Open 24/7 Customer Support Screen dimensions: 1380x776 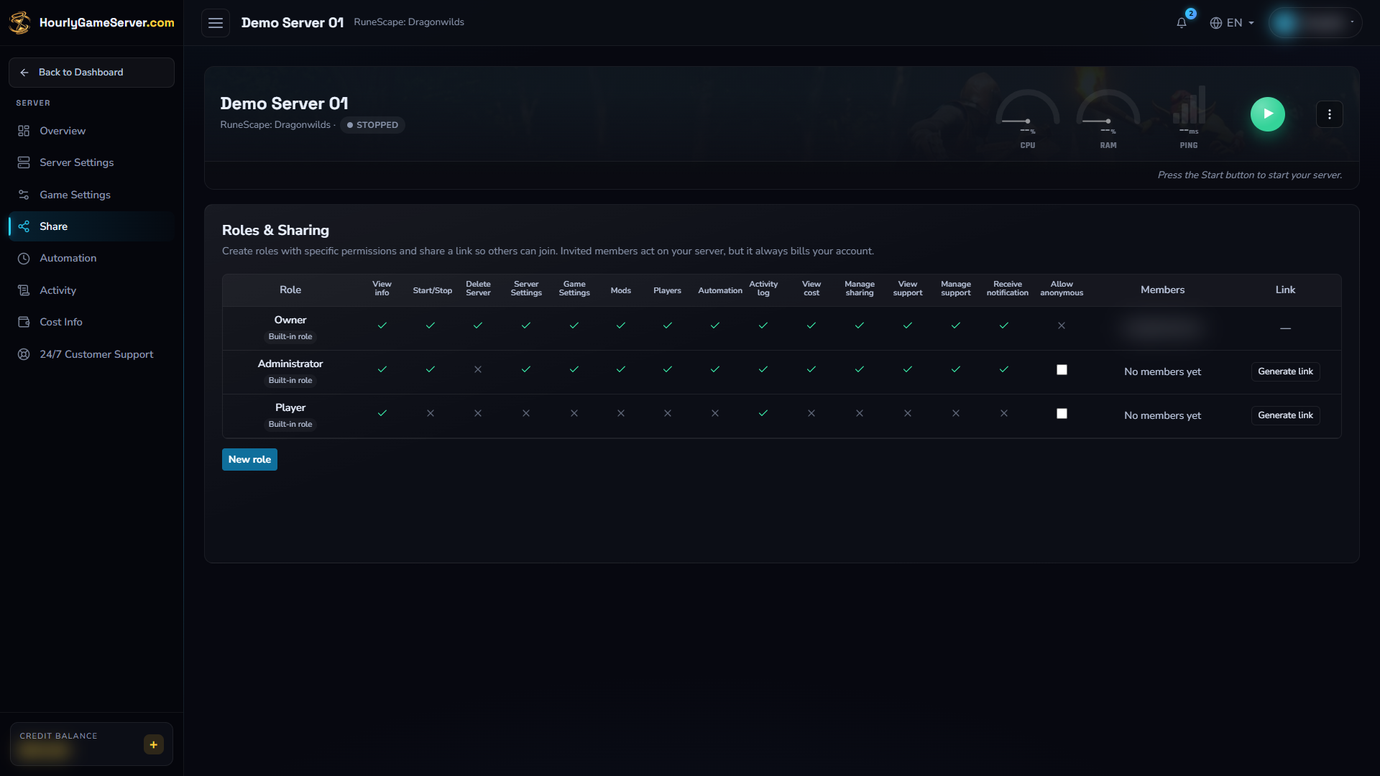tap(91, 354)
